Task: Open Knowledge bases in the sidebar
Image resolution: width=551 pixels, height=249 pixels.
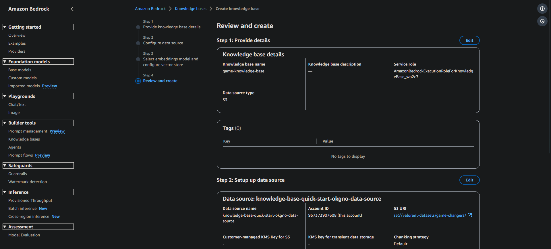Action: click(x=24, y=139)
